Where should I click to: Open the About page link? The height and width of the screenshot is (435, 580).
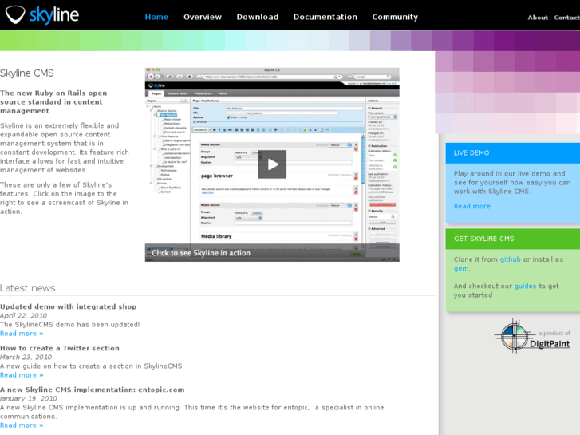tap(538, 18)
